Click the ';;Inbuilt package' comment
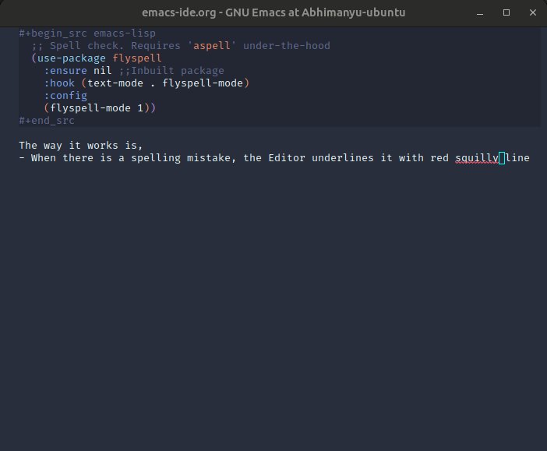 [x=171, y=71]
